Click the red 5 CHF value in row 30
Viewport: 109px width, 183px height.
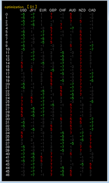tap(61, 119)
